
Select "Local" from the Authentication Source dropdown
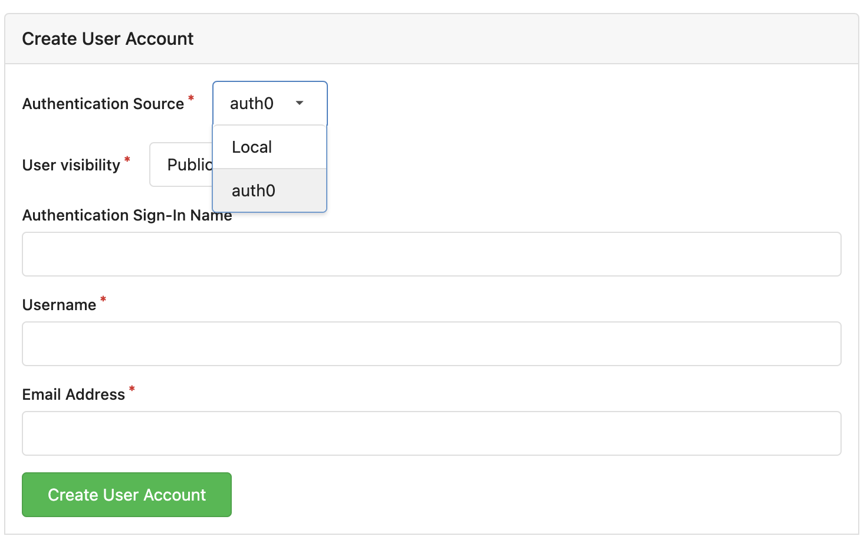click(252, 146)
